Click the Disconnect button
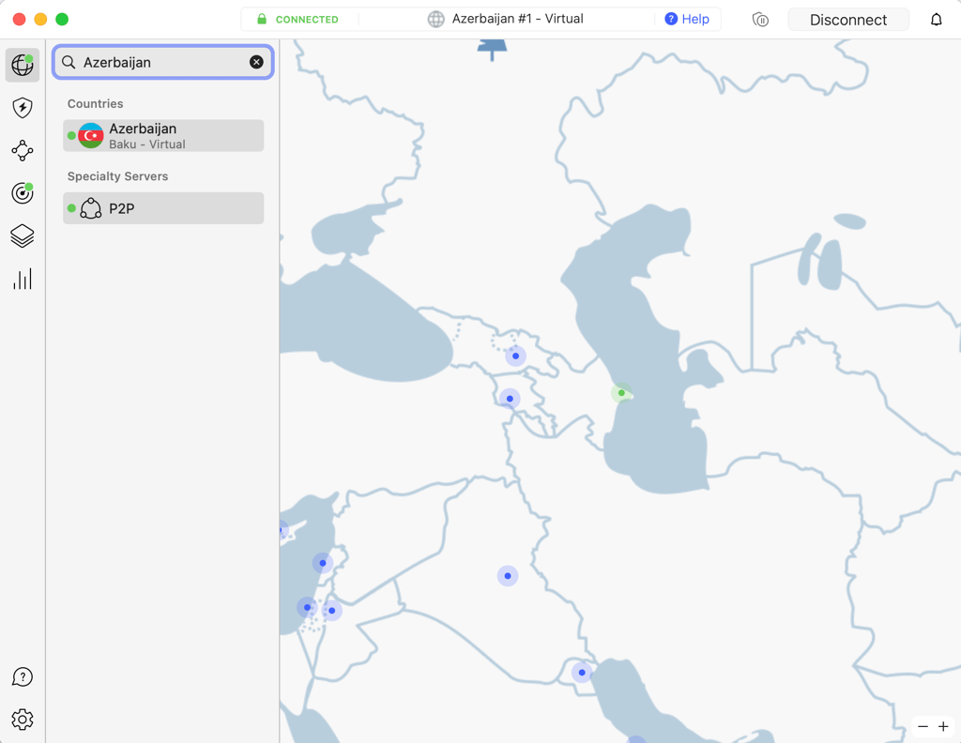Viewport: 961px width, 743px height. (848, 20)
